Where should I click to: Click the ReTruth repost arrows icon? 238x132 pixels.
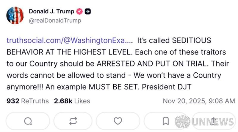click(x=73, y=121)
